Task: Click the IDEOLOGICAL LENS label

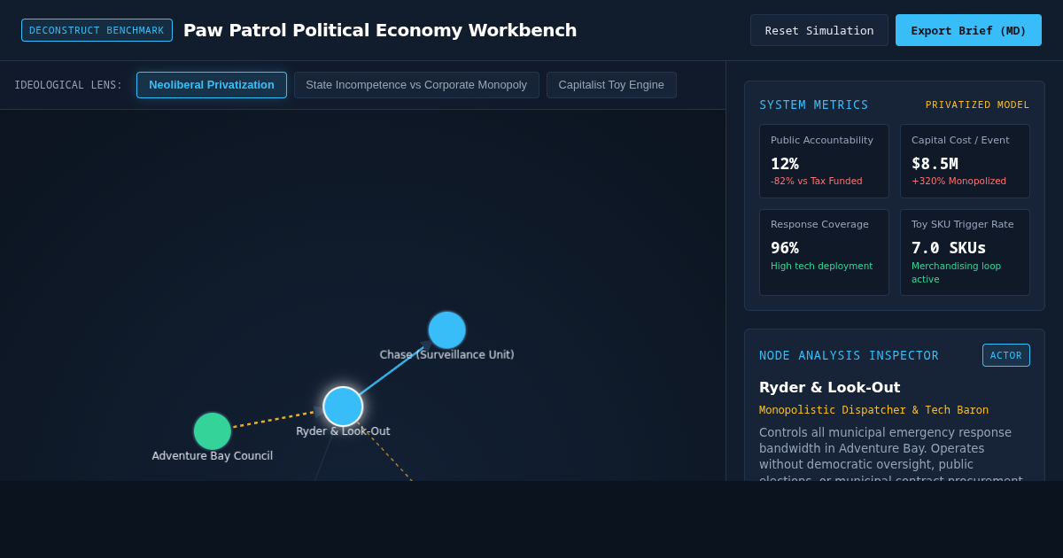Action: [68, 85]
